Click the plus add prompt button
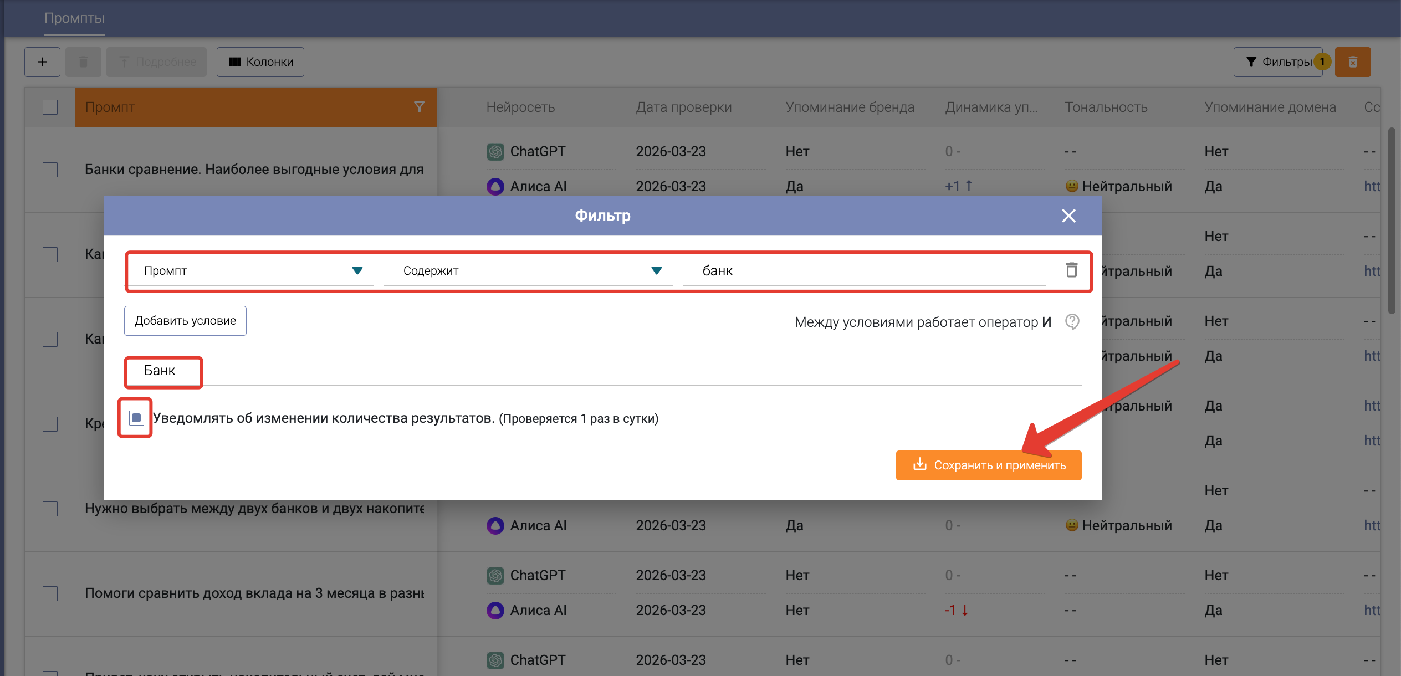Viewport: 1401px width, 676px height. pos(42,62)
